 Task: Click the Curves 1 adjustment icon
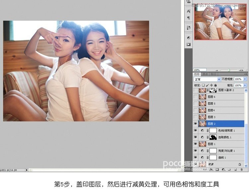click(x=202, y=157)
